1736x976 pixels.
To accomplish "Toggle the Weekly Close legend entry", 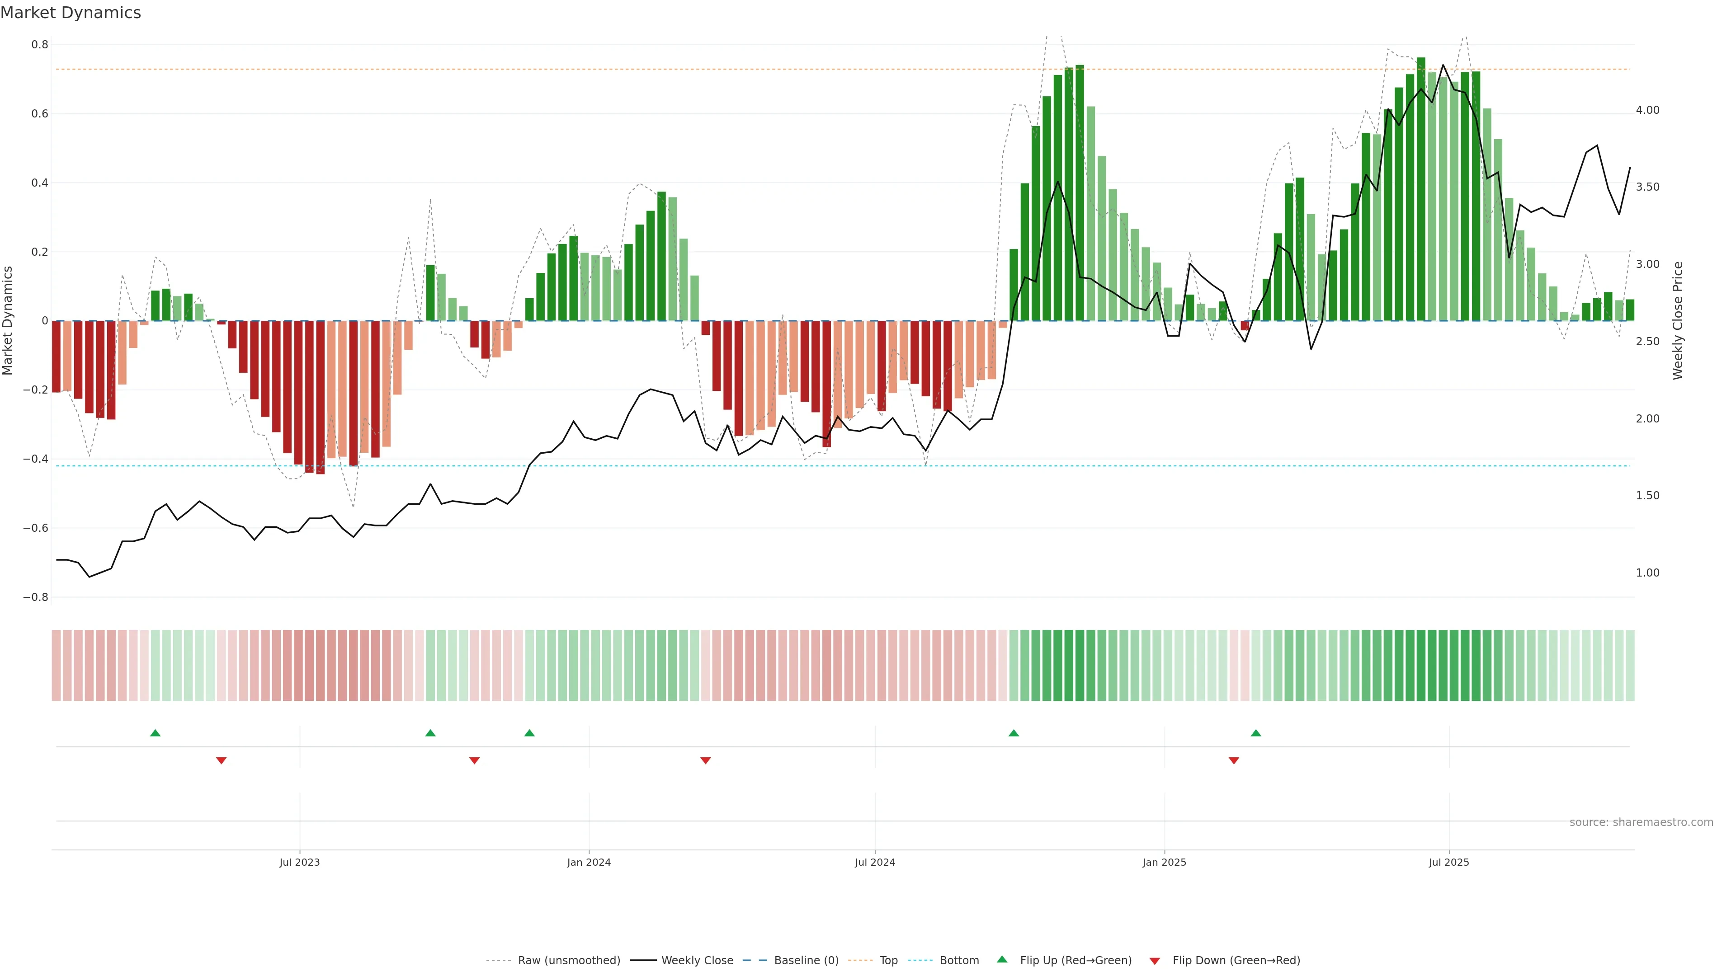I will (697, 961).
